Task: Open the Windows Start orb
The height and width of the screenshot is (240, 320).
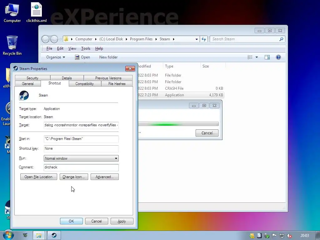Action: click(x=8, y=235)
